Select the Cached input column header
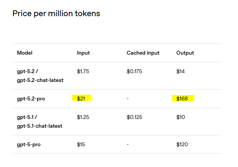The width and height of the screenshot is (238, 167). coord(143,53)
